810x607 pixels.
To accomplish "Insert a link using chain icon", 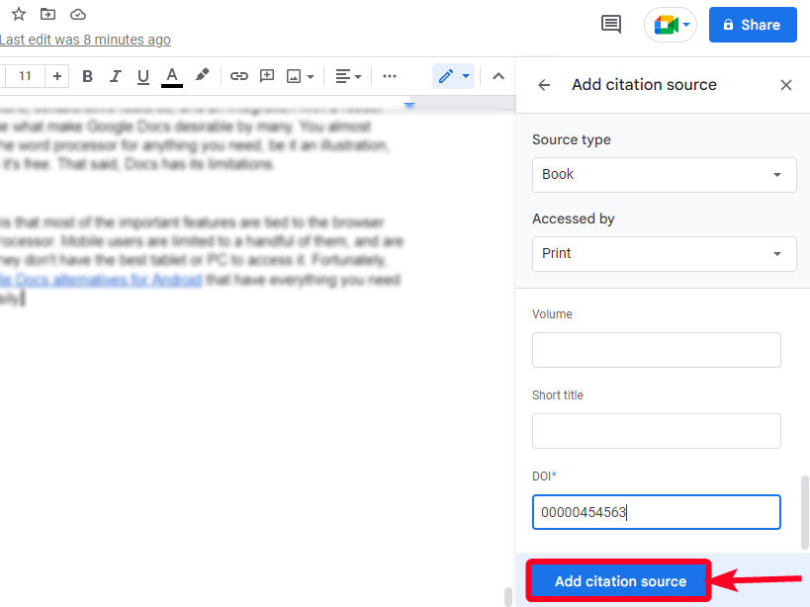I will point(238,76).
